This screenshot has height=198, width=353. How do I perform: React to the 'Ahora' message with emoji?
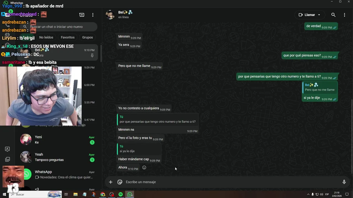[x=144, y=167]
